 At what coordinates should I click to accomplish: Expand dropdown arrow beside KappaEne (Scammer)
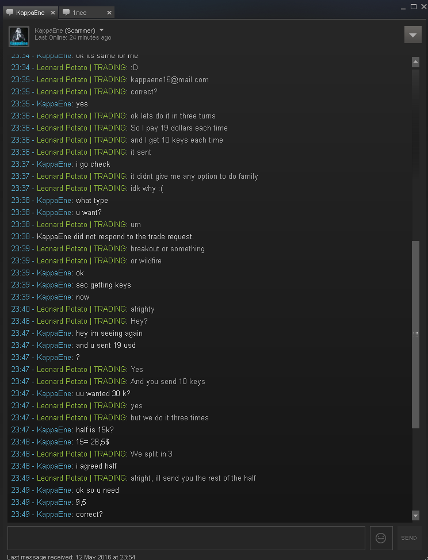(x=101, y=30)
